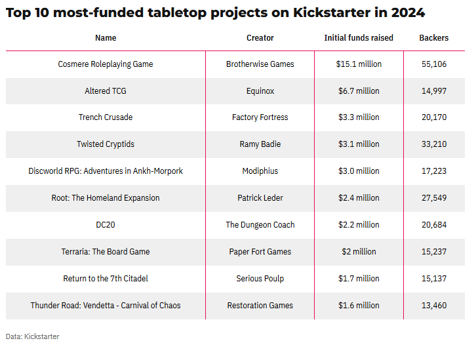Click the Twisted Cryptids entry
Image resolution: width=476 pixels, height=343 pixels.
106,144
